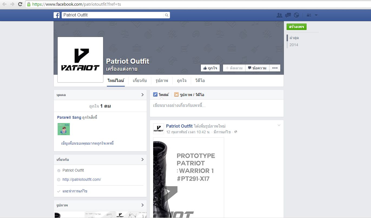Open the patriotoutfit.com website link
This screenshot has width=371, height=218.
82,179
